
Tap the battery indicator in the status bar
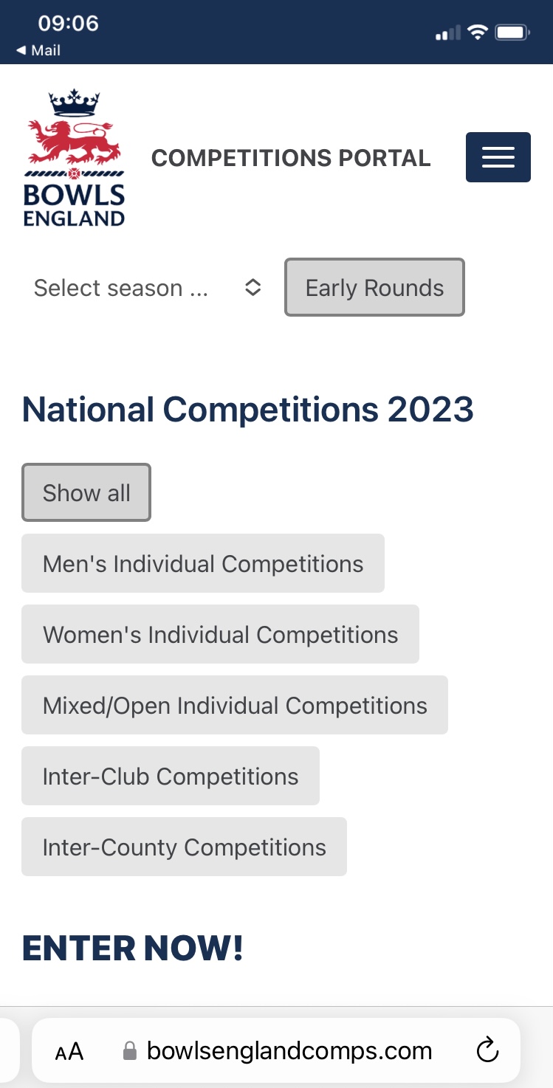click(x=512, y=32)
